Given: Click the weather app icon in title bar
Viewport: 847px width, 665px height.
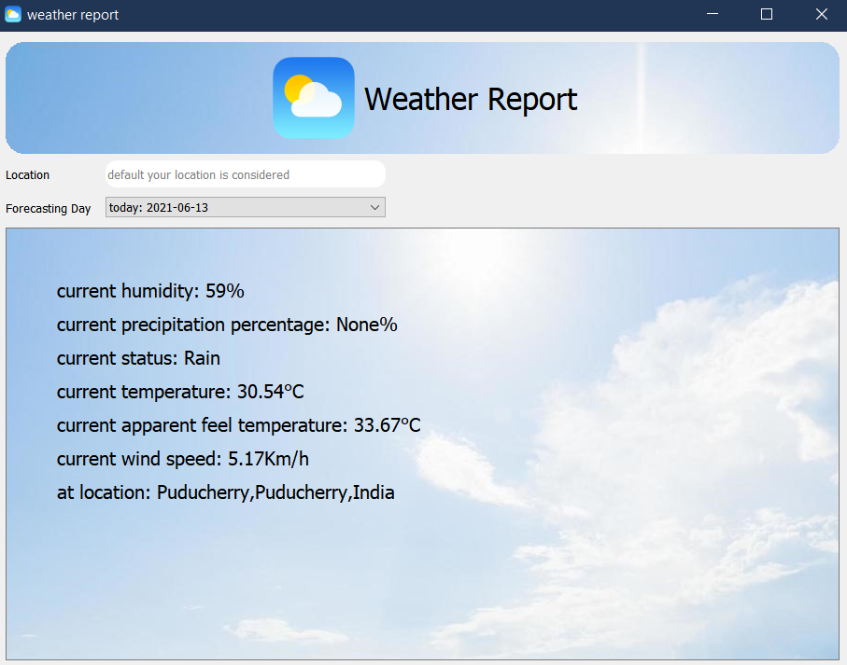Looking at the screenshot, I should pos(13,15).
